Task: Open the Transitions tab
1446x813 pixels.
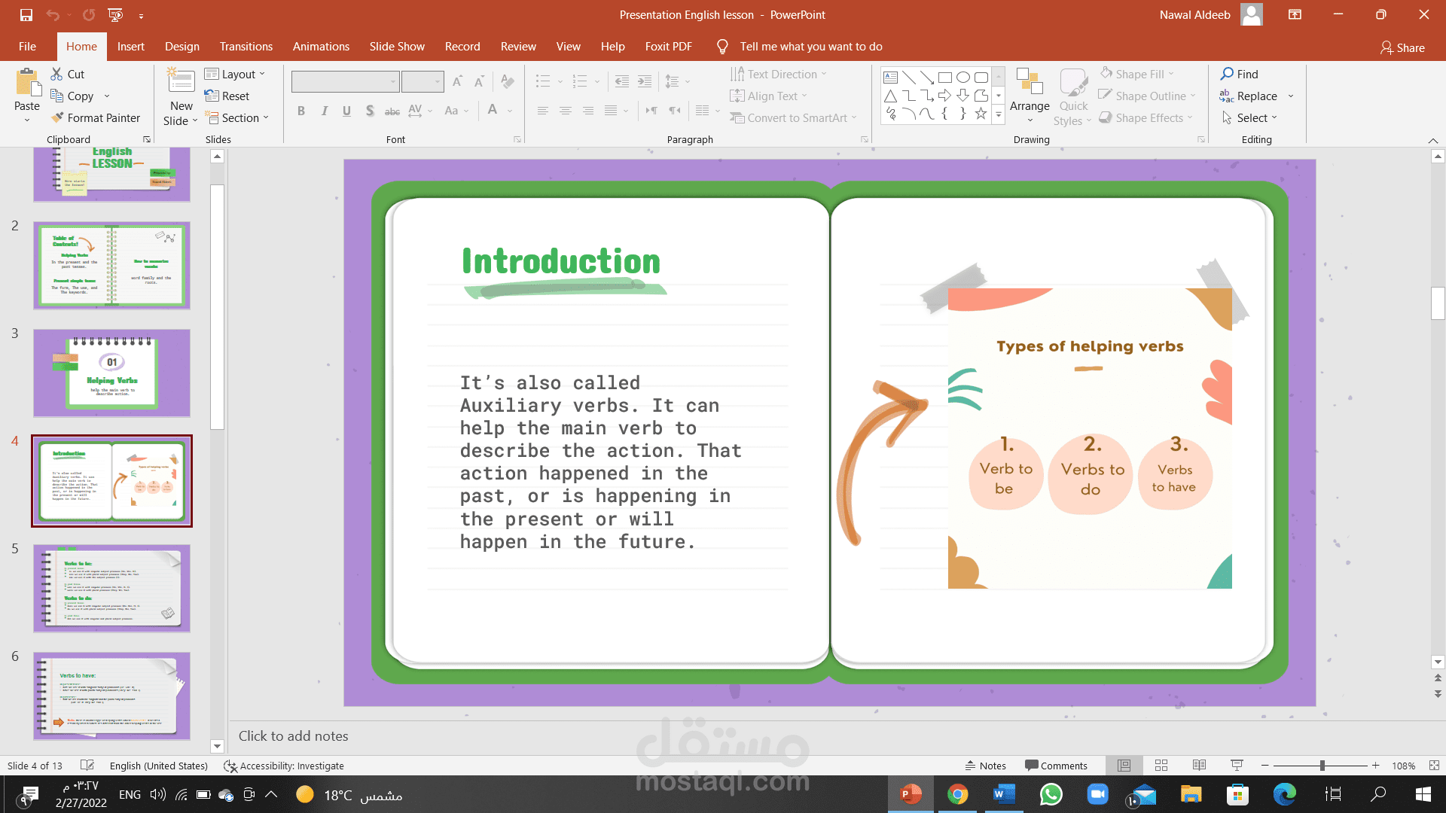Action: click(246, 47)
